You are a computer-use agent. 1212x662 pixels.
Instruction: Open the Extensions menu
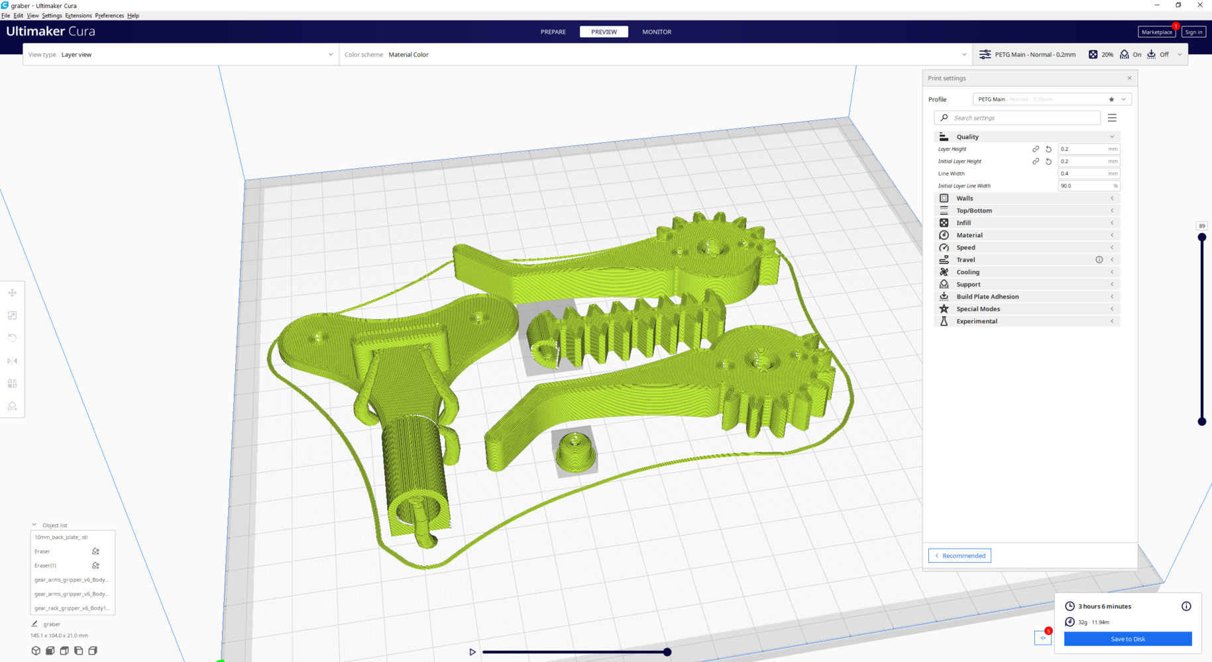(x=78, y=15)
